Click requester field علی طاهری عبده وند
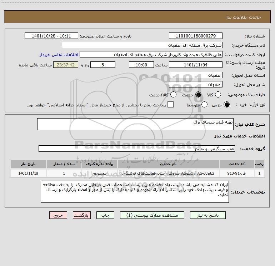Viewport: 275px width, 266px height. click(x=151, y=54)
